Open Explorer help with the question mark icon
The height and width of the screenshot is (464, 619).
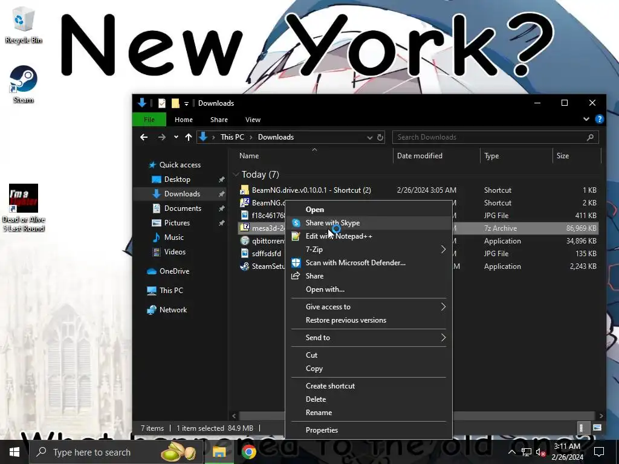(599, 119)
